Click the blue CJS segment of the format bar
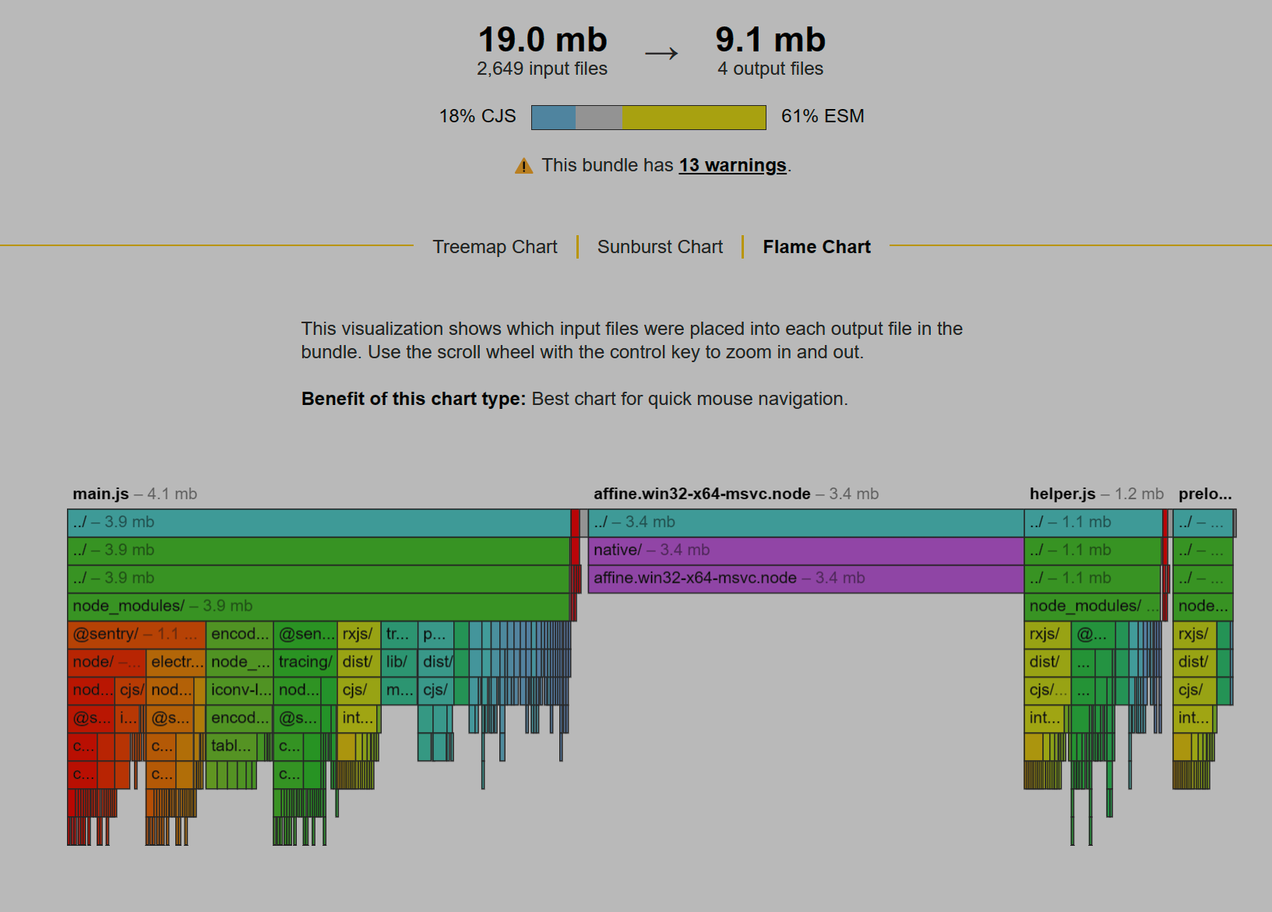 [553, 118]
